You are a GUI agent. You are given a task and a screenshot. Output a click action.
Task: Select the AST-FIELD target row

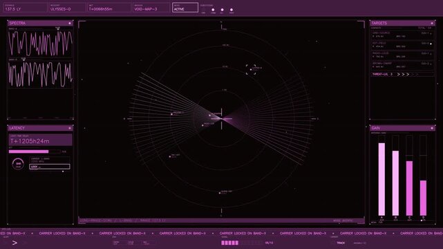point(402,45)
